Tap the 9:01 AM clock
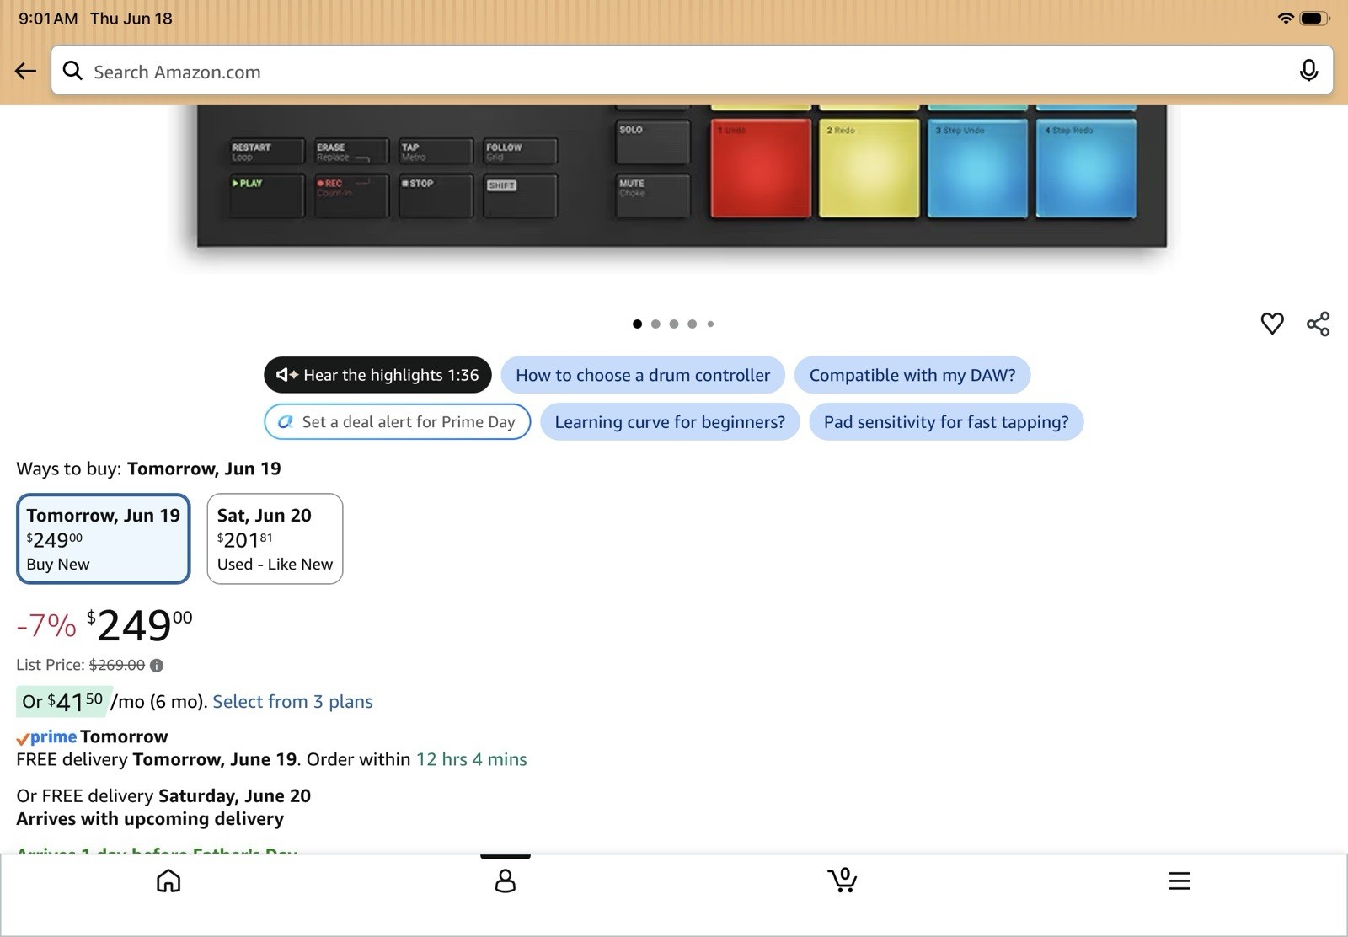The width and height of the screenshot is (1348, 937). coord(48,19)
